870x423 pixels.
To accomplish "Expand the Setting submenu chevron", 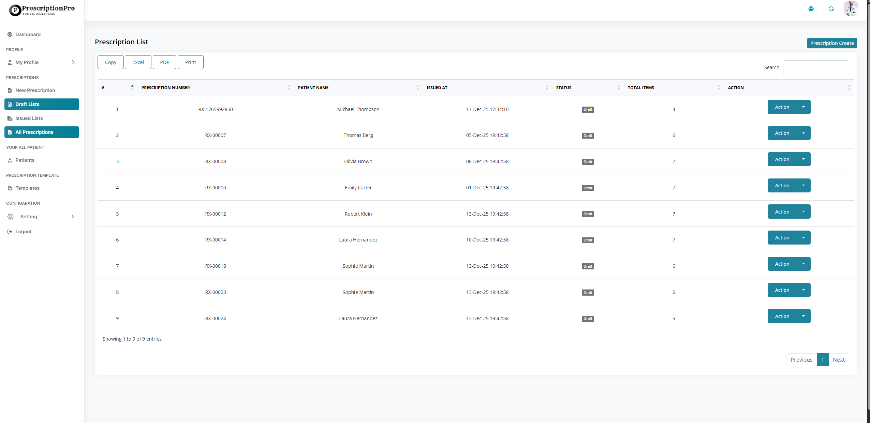I will (x=72, y=217).
